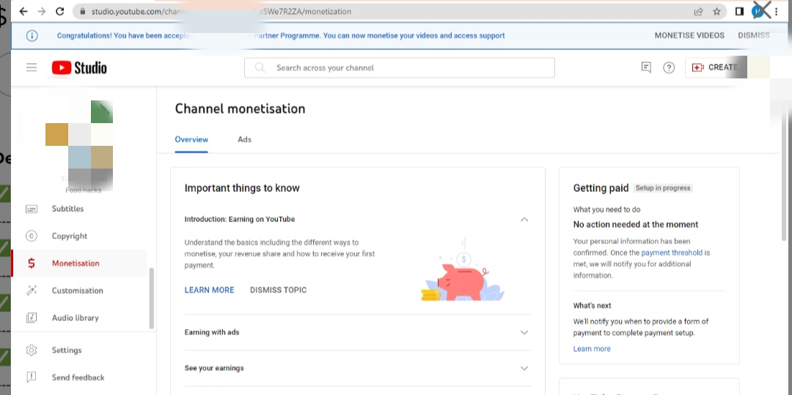Click DISMISS TOPIC button
Viewport: 792px width, 395px height.
coord(279,290)
